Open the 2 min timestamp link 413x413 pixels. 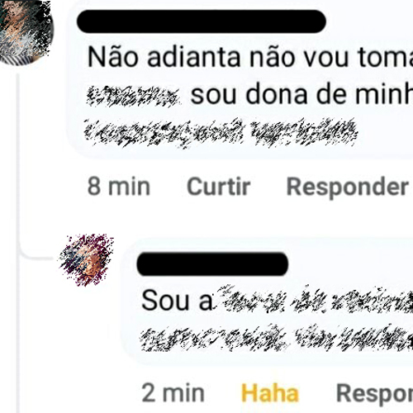(173, 393)
